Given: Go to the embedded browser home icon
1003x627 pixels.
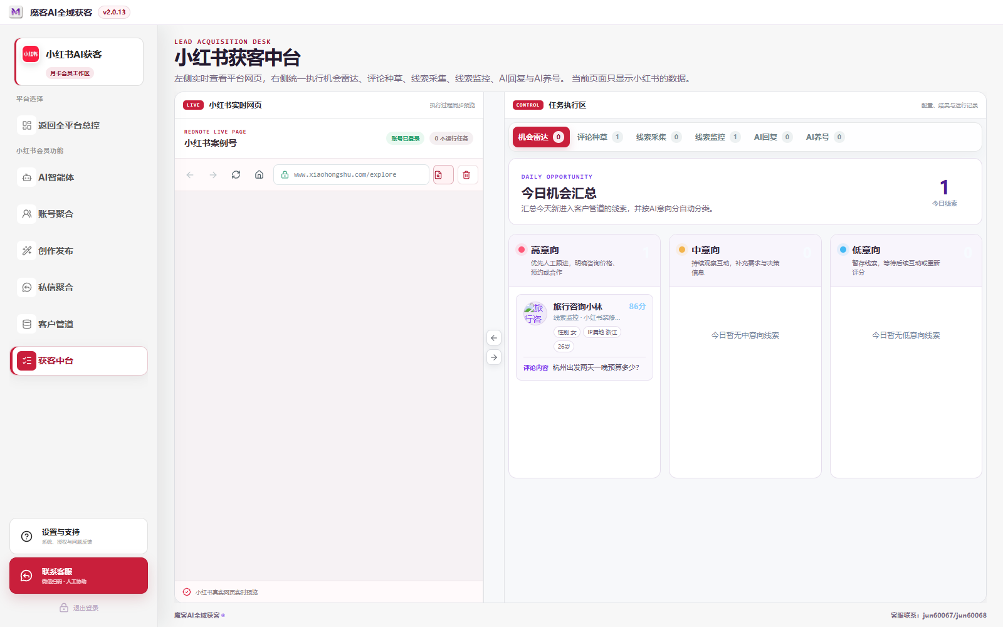Looking at the screenshot, I should click(259, 175).
